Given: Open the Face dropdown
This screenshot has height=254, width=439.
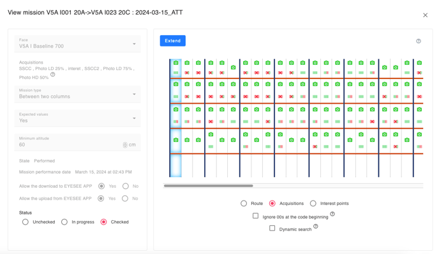Looking at the screenshot, I should click(x=78, y=44).
